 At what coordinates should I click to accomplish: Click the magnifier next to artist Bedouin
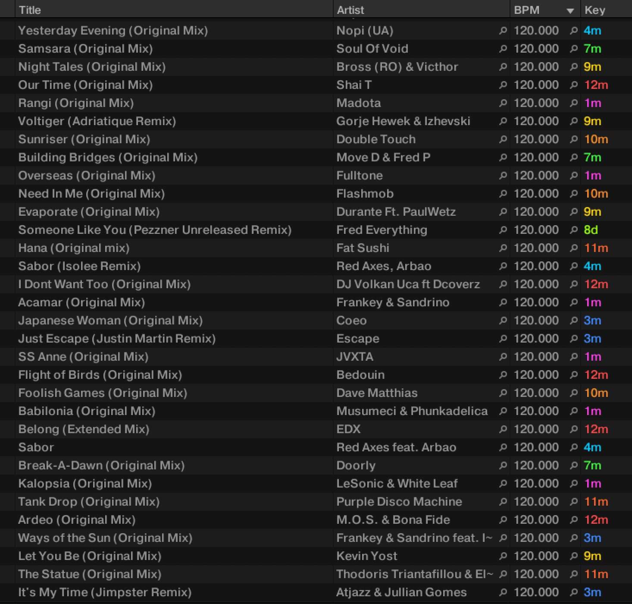(503, 375)
